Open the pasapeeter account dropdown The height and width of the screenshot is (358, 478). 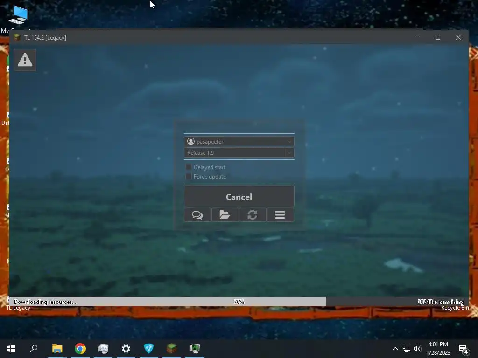tap(239, 141)
